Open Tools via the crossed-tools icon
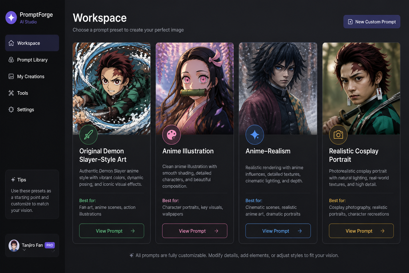The height and width of the screenshot is (273, 409). [x=11, y=93]
